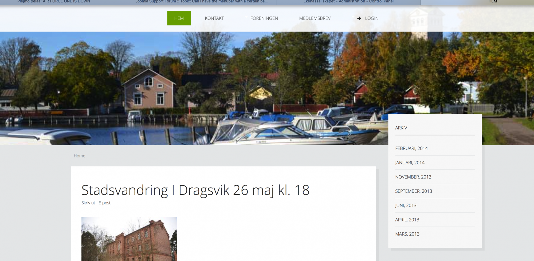Screen dimensions: 534x261
Task: Switch to the Plejmo pelaa browser tab
Action: (64, 2)
